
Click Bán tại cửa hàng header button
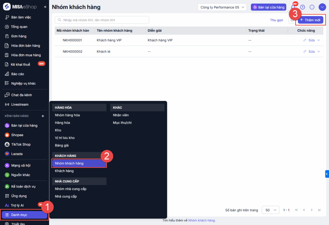tap(269, 7)
